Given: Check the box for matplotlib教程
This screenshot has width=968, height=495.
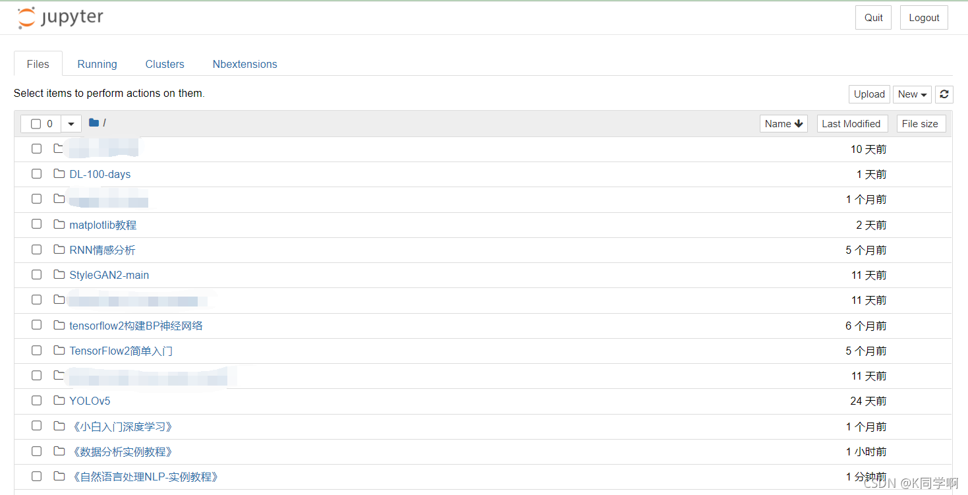Looking at the screenshot, I should tap(37, 225).
